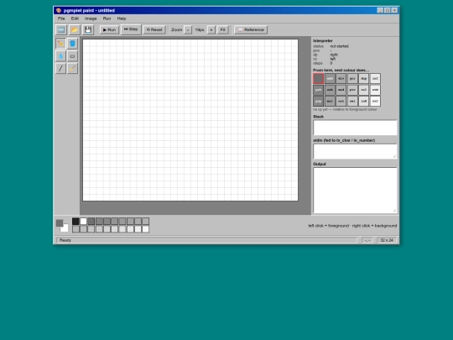The image size is (453, 340).
Task: Click the New image toolbar icon
Action: (x=61, y=29)
